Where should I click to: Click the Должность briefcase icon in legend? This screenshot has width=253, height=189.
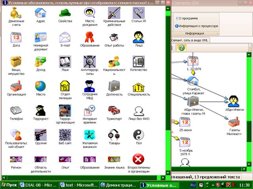(x=114, y=86)
